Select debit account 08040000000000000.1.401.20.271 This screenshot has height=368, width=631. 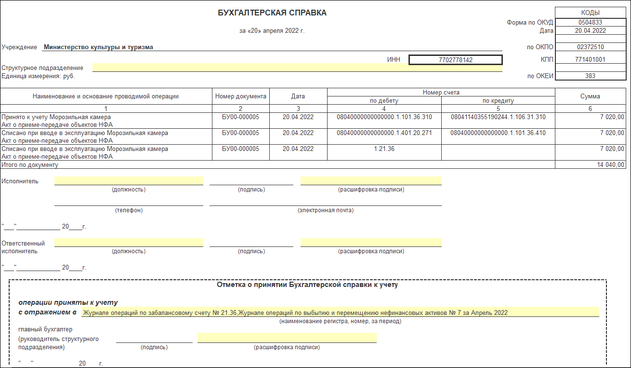(384, 133)
